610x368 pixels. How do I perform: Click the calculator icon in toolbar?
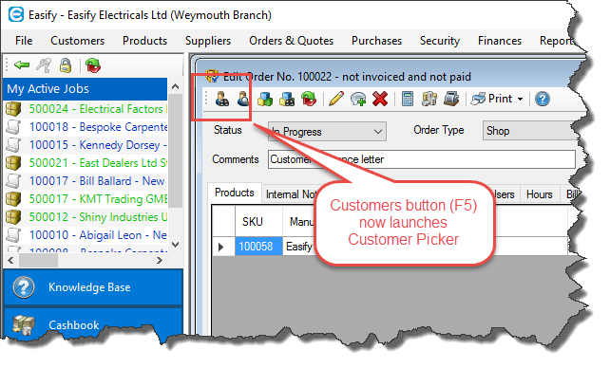click(x=408, y=99)
